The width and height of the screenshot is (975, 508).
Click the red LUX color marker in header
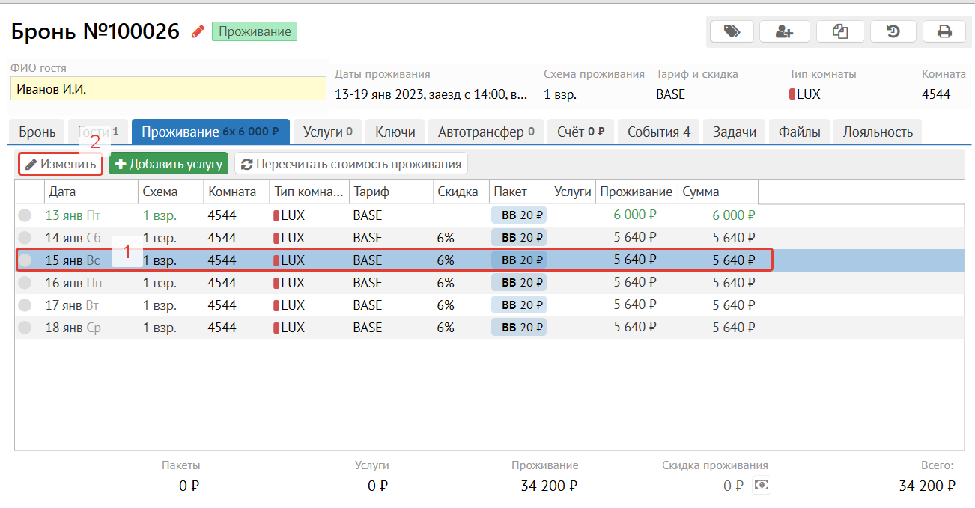[x=792, y=94]
